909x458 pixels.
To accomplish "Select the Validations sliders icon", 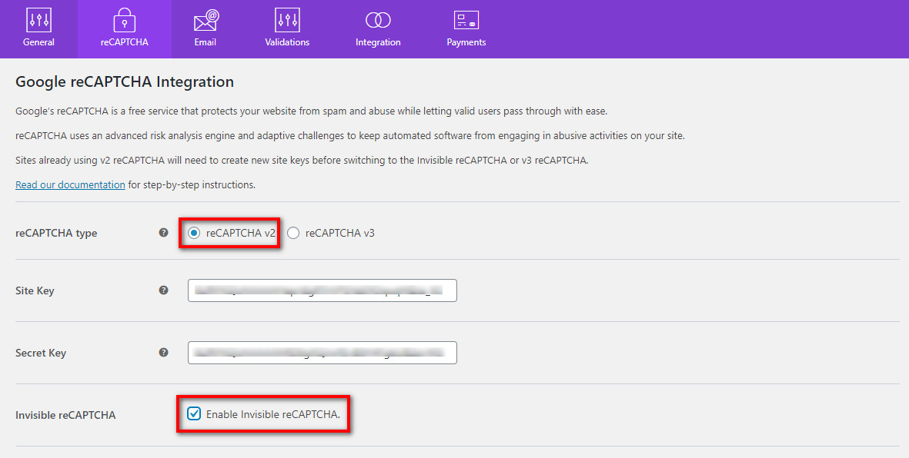I will [287, 20].
